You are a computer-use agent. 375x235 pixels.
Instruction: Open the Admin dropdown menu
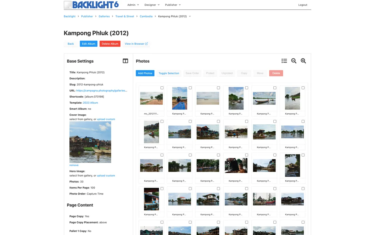pyautogui.click(x=133, y=5)
